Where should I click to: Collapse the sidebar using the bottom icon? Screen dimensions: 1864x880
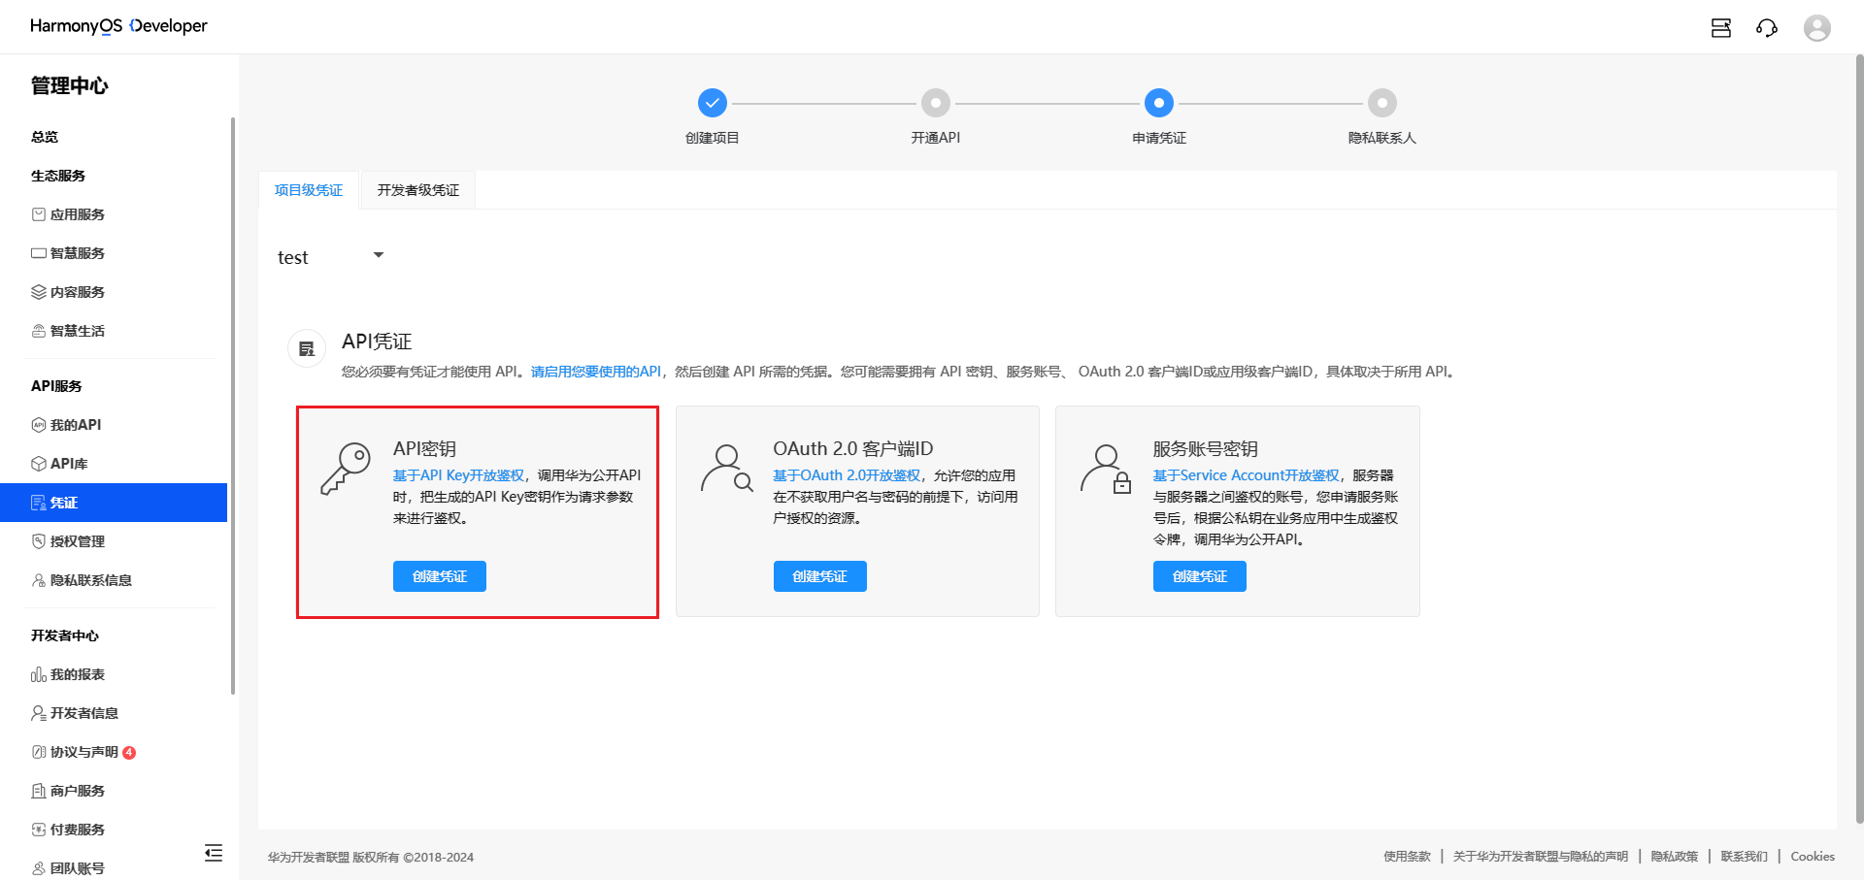click(214, 853)
